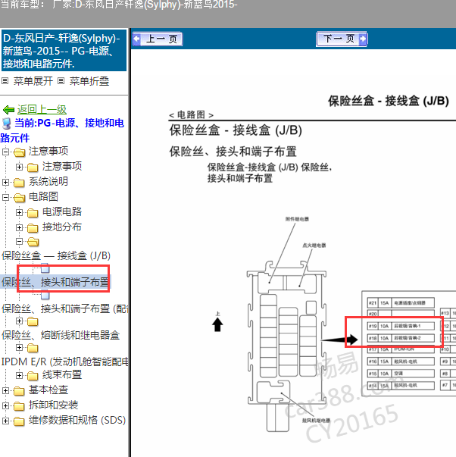
Task: Click right arrow icon on 下一页 button
Action: click(x=363, y=39)
